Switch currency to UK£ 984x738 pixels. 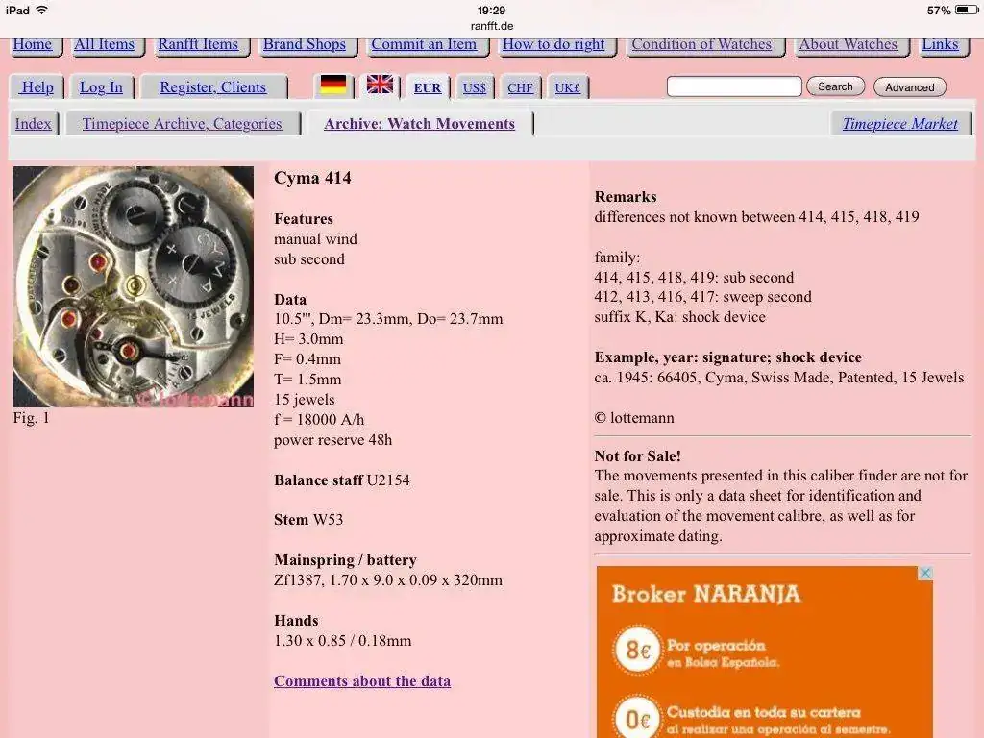(x=567, y=87)
